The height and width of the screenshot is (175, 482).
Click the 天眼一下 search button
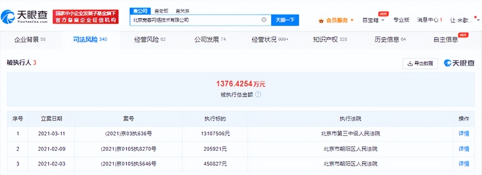(285, 20)
